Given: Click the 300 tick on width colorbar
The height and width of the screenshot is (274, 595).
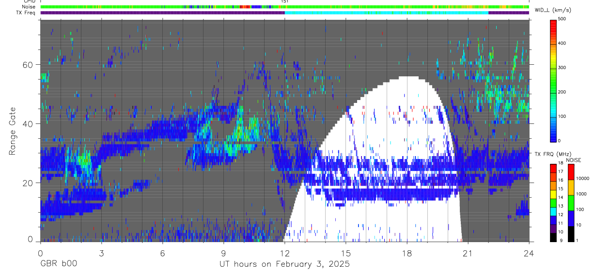Looking at the screenshot, I should pos(563,68).
